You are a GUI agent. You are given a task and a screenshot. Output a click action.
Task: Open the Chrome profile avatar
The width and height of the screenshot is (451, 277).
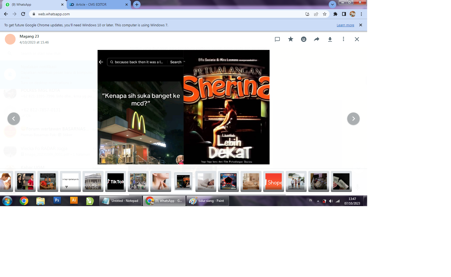353,14
